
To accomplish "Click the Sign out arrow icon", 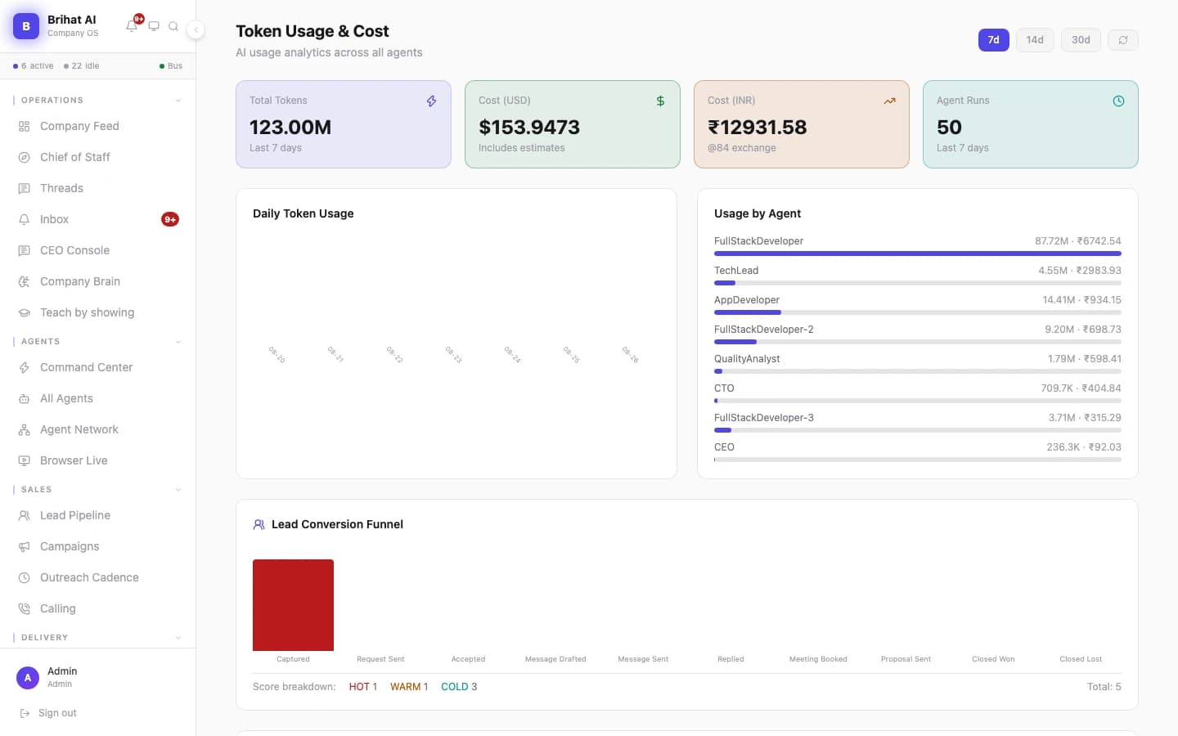I will [x=25, y=713].
